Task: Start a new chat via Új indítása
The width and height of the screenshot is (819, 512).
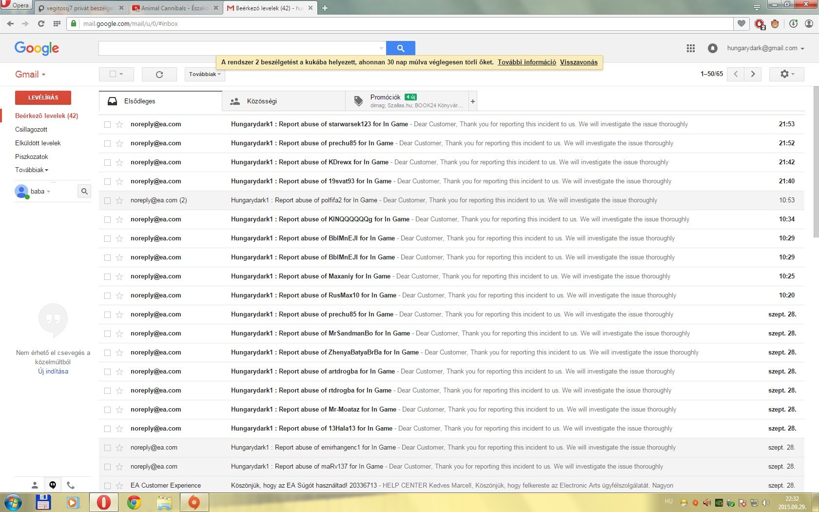Action: point(53,372)
